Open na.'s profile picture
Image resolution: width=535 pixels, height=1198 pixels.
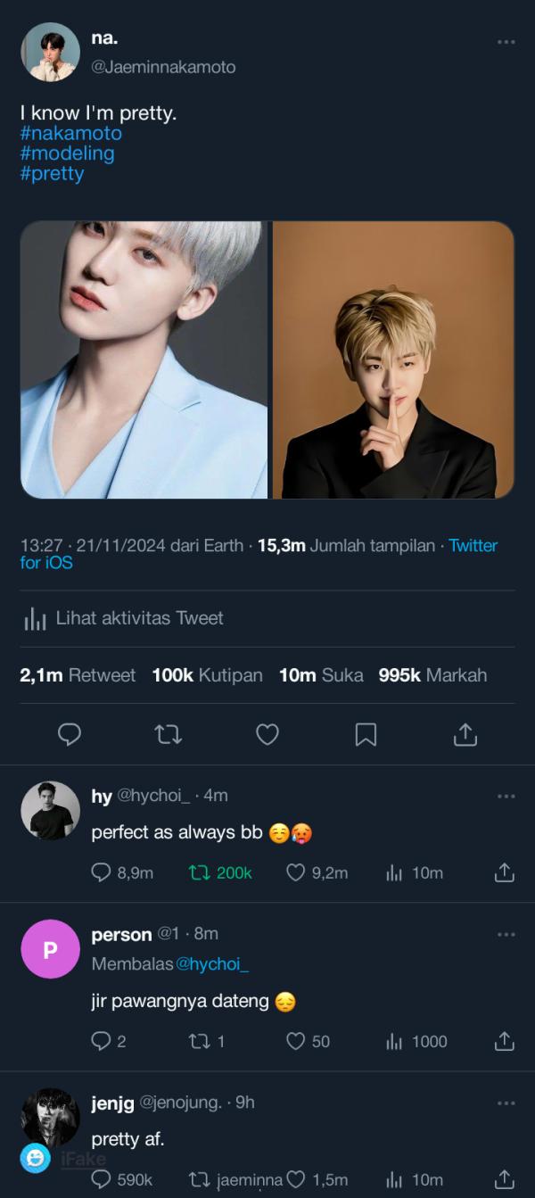point(50,52)
